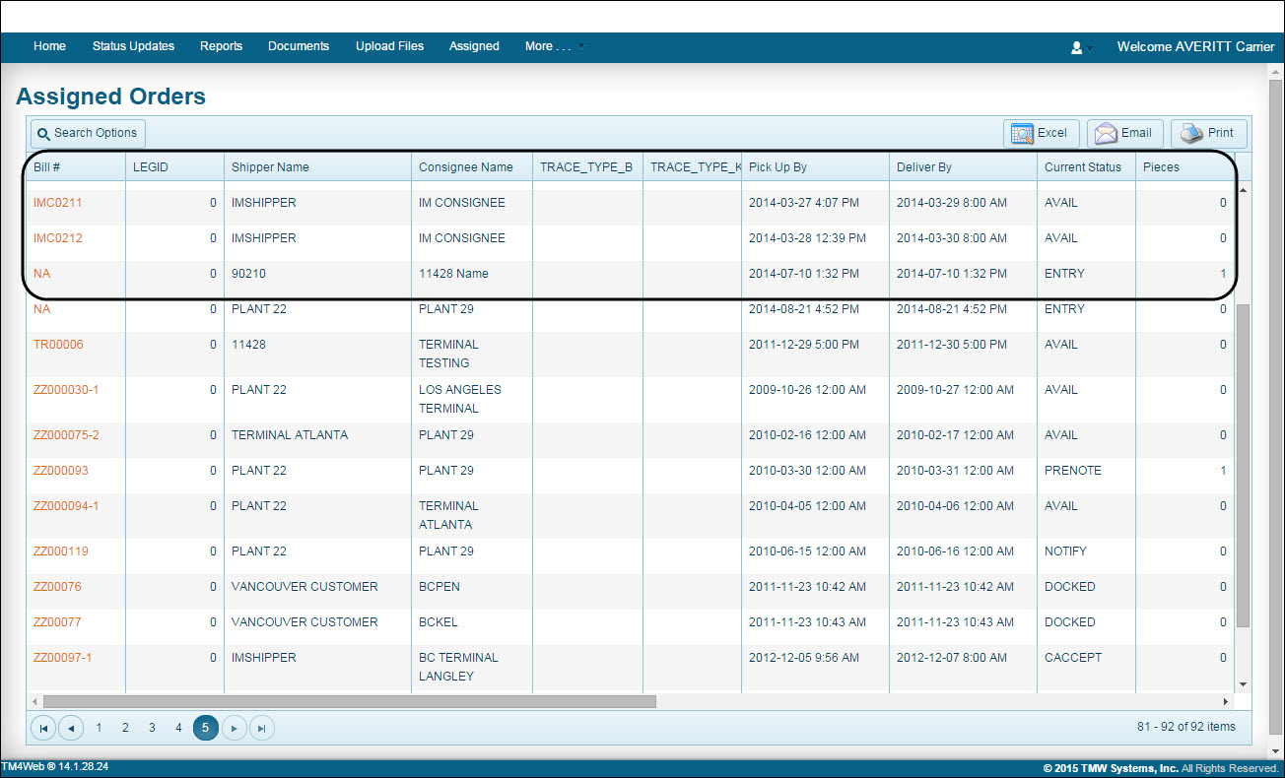1285x778 pixels.
Task: Sort by the Pieces column header
Action: tap(1184, 167)
